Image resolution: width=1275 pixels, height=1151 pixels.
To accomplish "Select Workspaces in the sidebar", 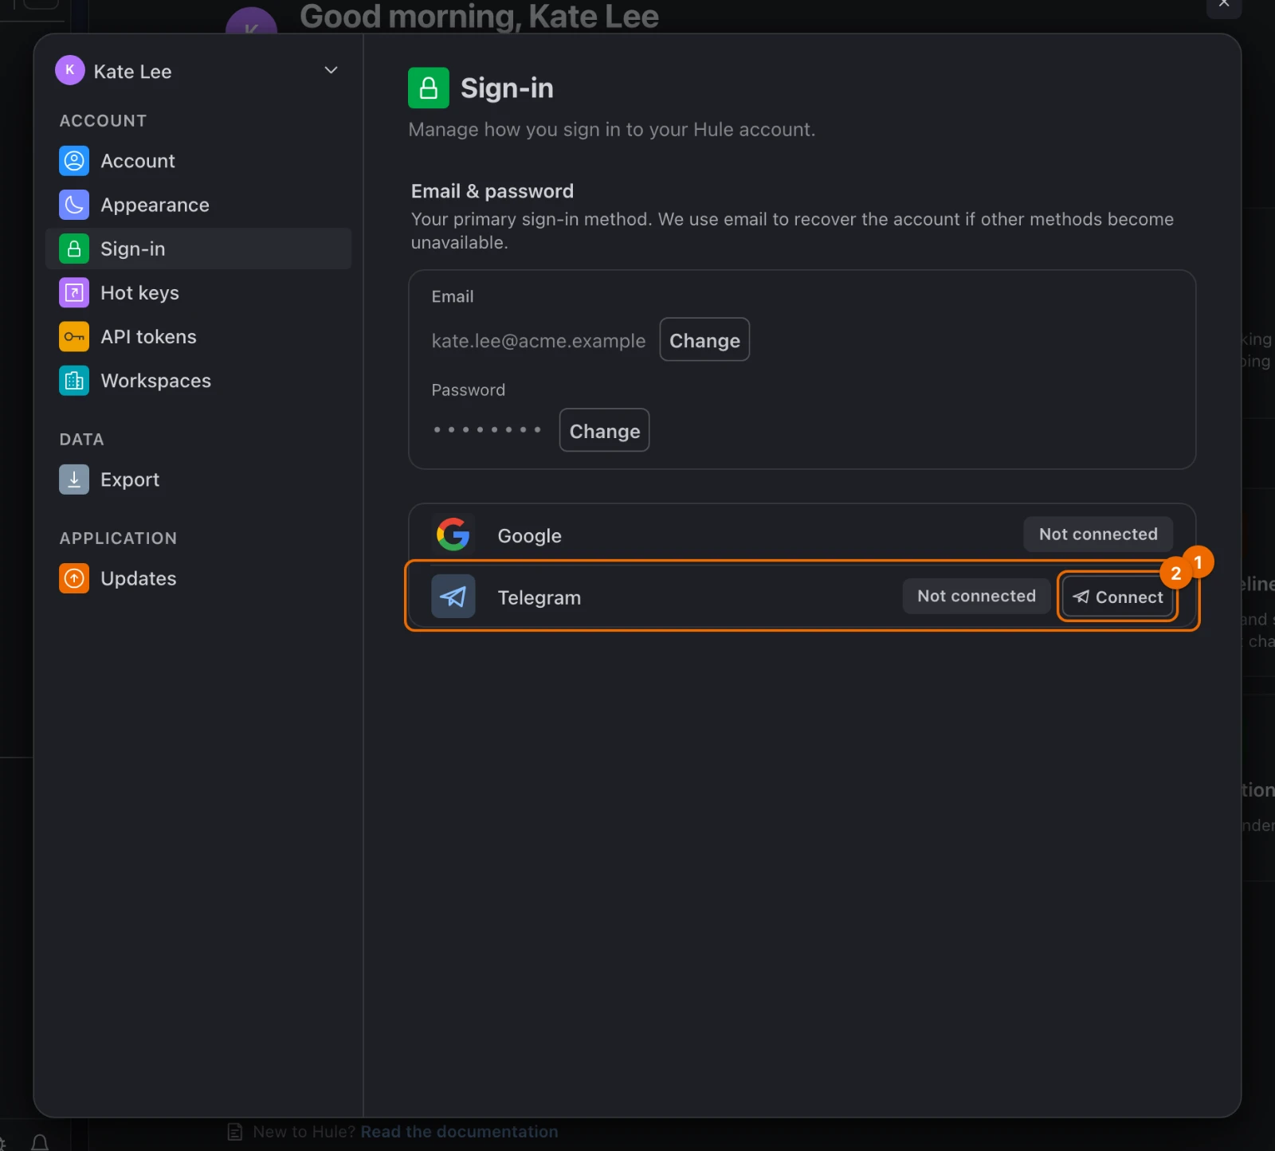I will click(x=198, y=381).
